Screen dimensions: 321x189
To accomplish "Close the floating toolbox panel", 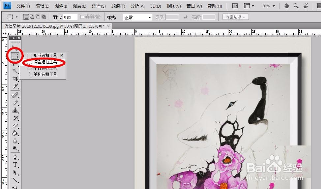I will click(x=19, y=38).
